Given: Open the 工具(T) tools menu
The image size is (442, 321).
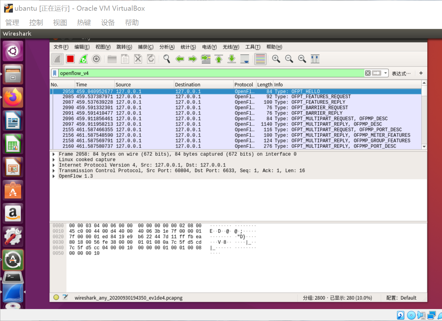Looking at the screenshot, I should (x=253, y=47).
